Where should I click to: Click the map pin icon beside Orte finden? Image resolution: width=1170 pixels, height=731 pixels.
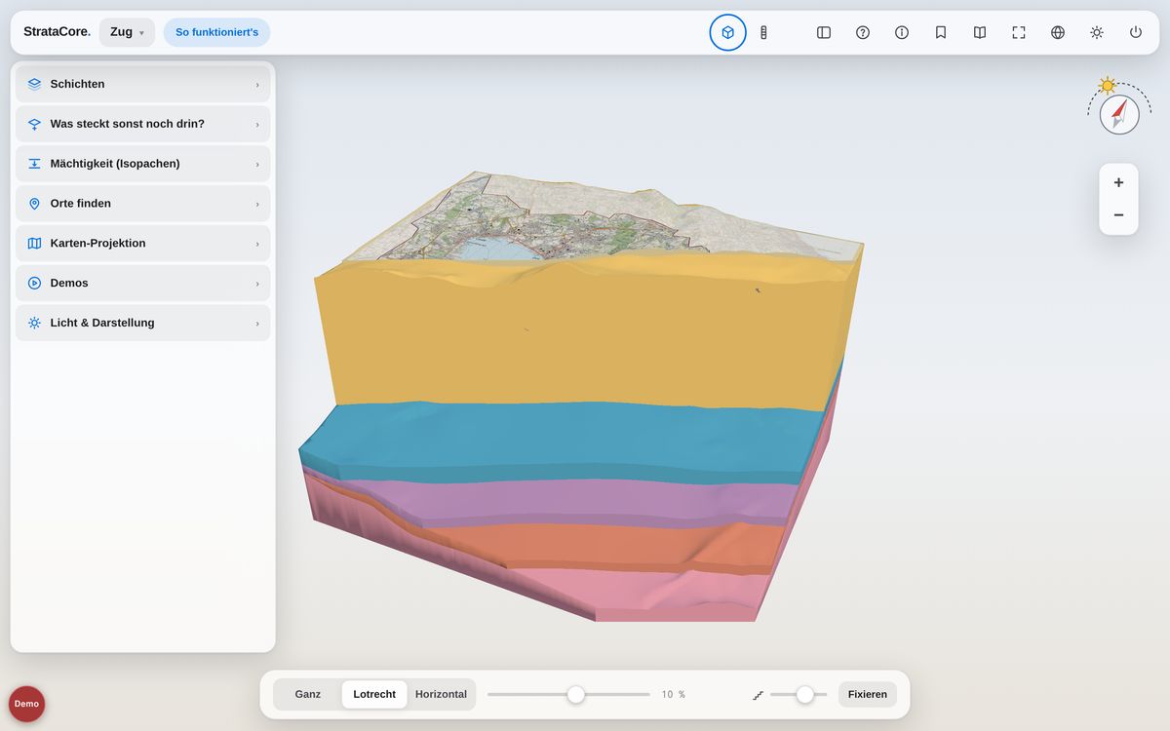tap(34, 204)
